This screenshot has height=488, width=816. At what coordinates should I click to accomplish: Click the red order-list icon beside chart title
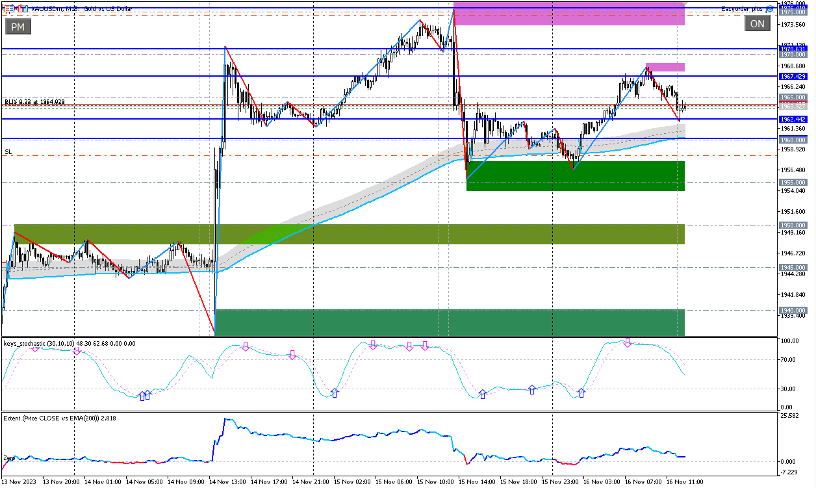click(x=7, y=8)
